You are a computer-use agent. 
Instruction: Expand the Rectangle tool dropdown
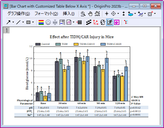33,22
